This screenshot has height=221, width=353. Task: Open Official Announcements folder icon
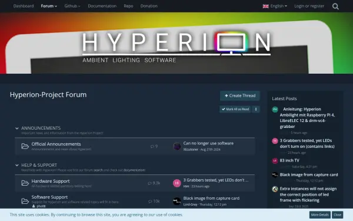tap(25, 146)
